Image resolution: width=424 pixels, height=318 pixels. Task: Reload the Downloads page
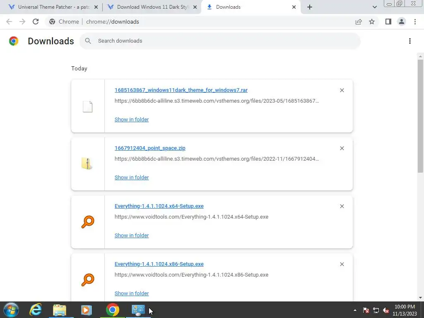[36, 22]
